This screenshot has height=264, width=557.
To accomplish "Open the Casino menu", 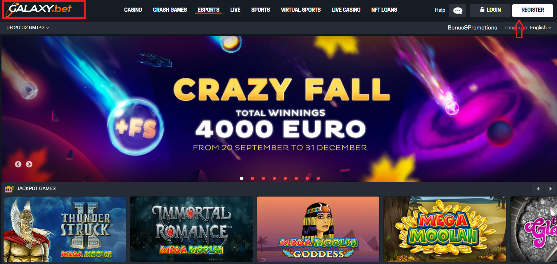I will pyautogui.click(x=133, y=10).
